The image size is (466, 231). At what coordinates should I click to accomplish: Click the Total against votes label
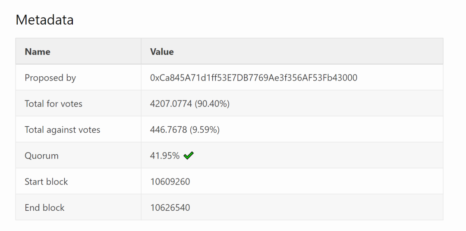(x=63, y=130)
